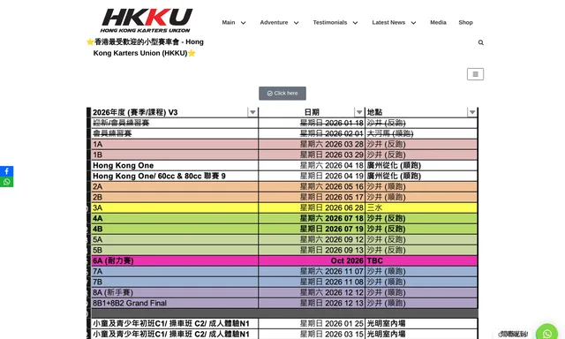Select 光明室內場 in the 01 25 row
The width and height of the screenshot is (565, 339).
pyautogui.click(x=421, y=323)
